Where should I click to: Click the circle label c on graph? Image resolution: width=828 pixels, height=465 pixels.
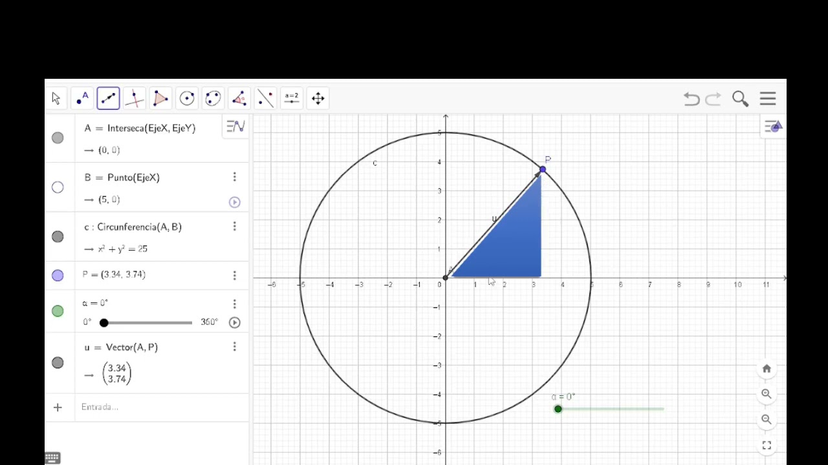pyautogui.click(x=375, y=163)
